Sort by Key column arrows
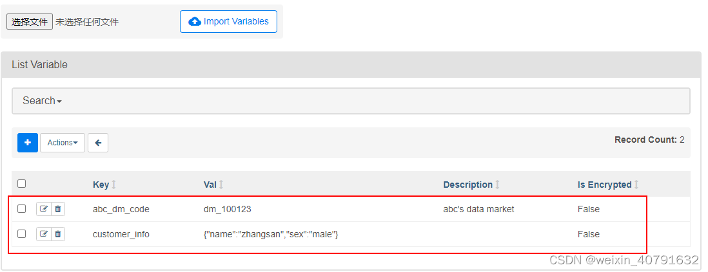The height and width of the screenshot is (272, 708). (x=114, y=185)
